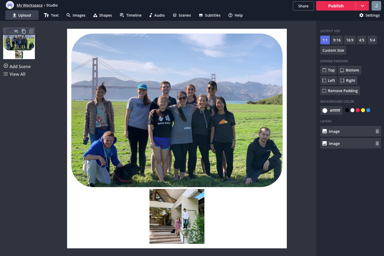384x256 pixels.
Task: Click View All scenes
Action: pos(15,74)
